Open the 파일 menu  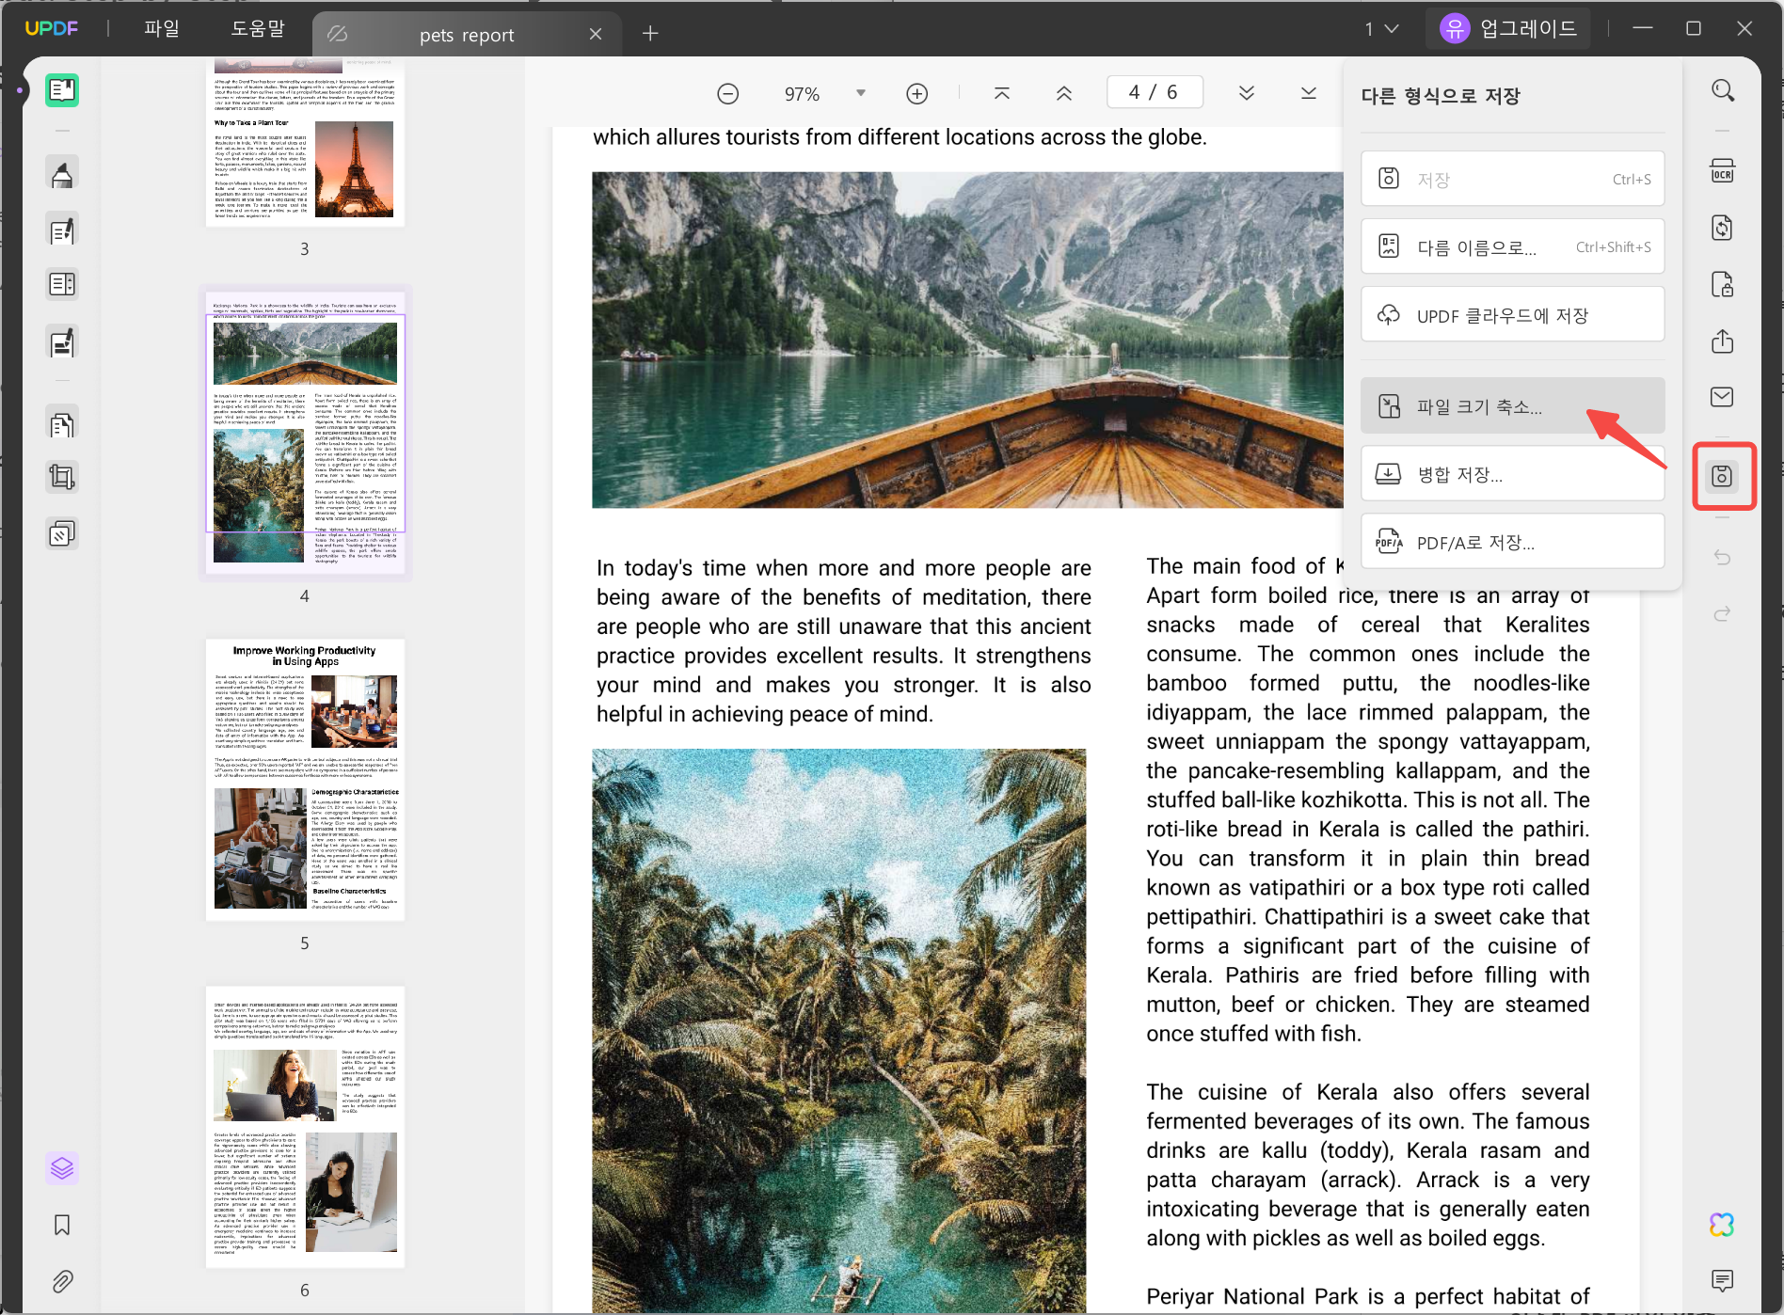161,28
